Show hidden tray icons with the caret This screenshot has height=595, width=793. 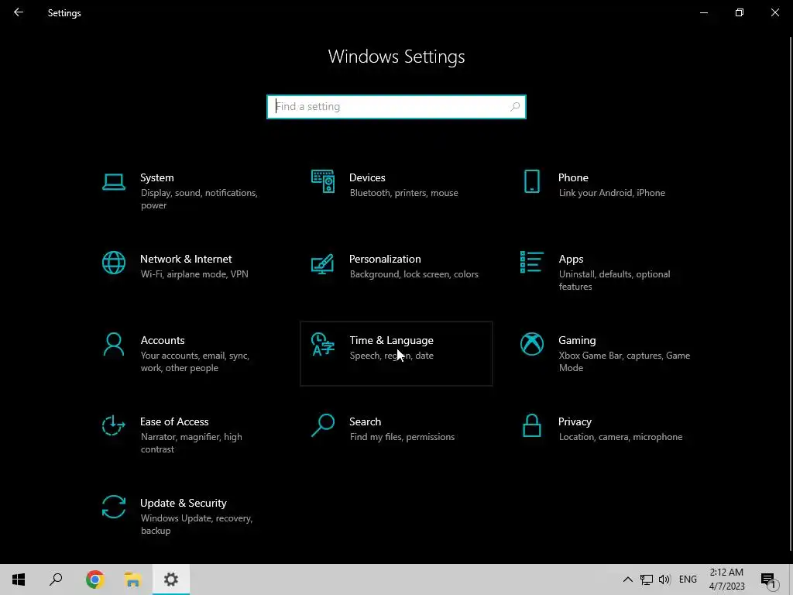(627, 580)
